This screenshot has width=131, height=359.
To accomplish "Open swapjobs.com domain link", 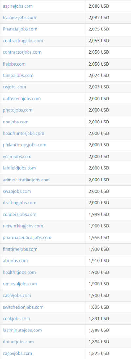I will point(17,191).
